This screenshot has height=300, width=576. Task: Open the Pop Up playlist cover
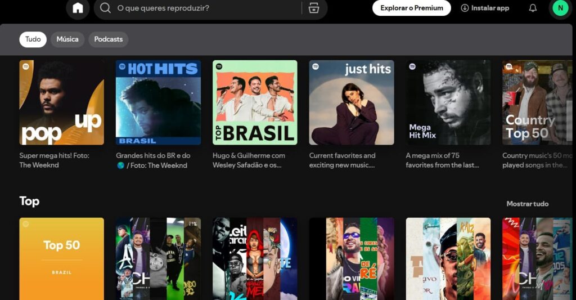pyautogui.click(x=62, y=102)
